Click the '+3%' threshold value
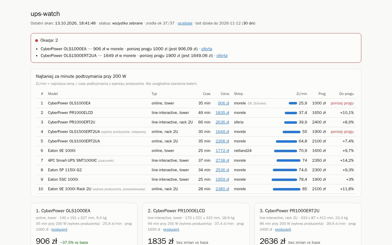Screen dimensions: 392x245 pyautogui.click(x=350, y=179)
